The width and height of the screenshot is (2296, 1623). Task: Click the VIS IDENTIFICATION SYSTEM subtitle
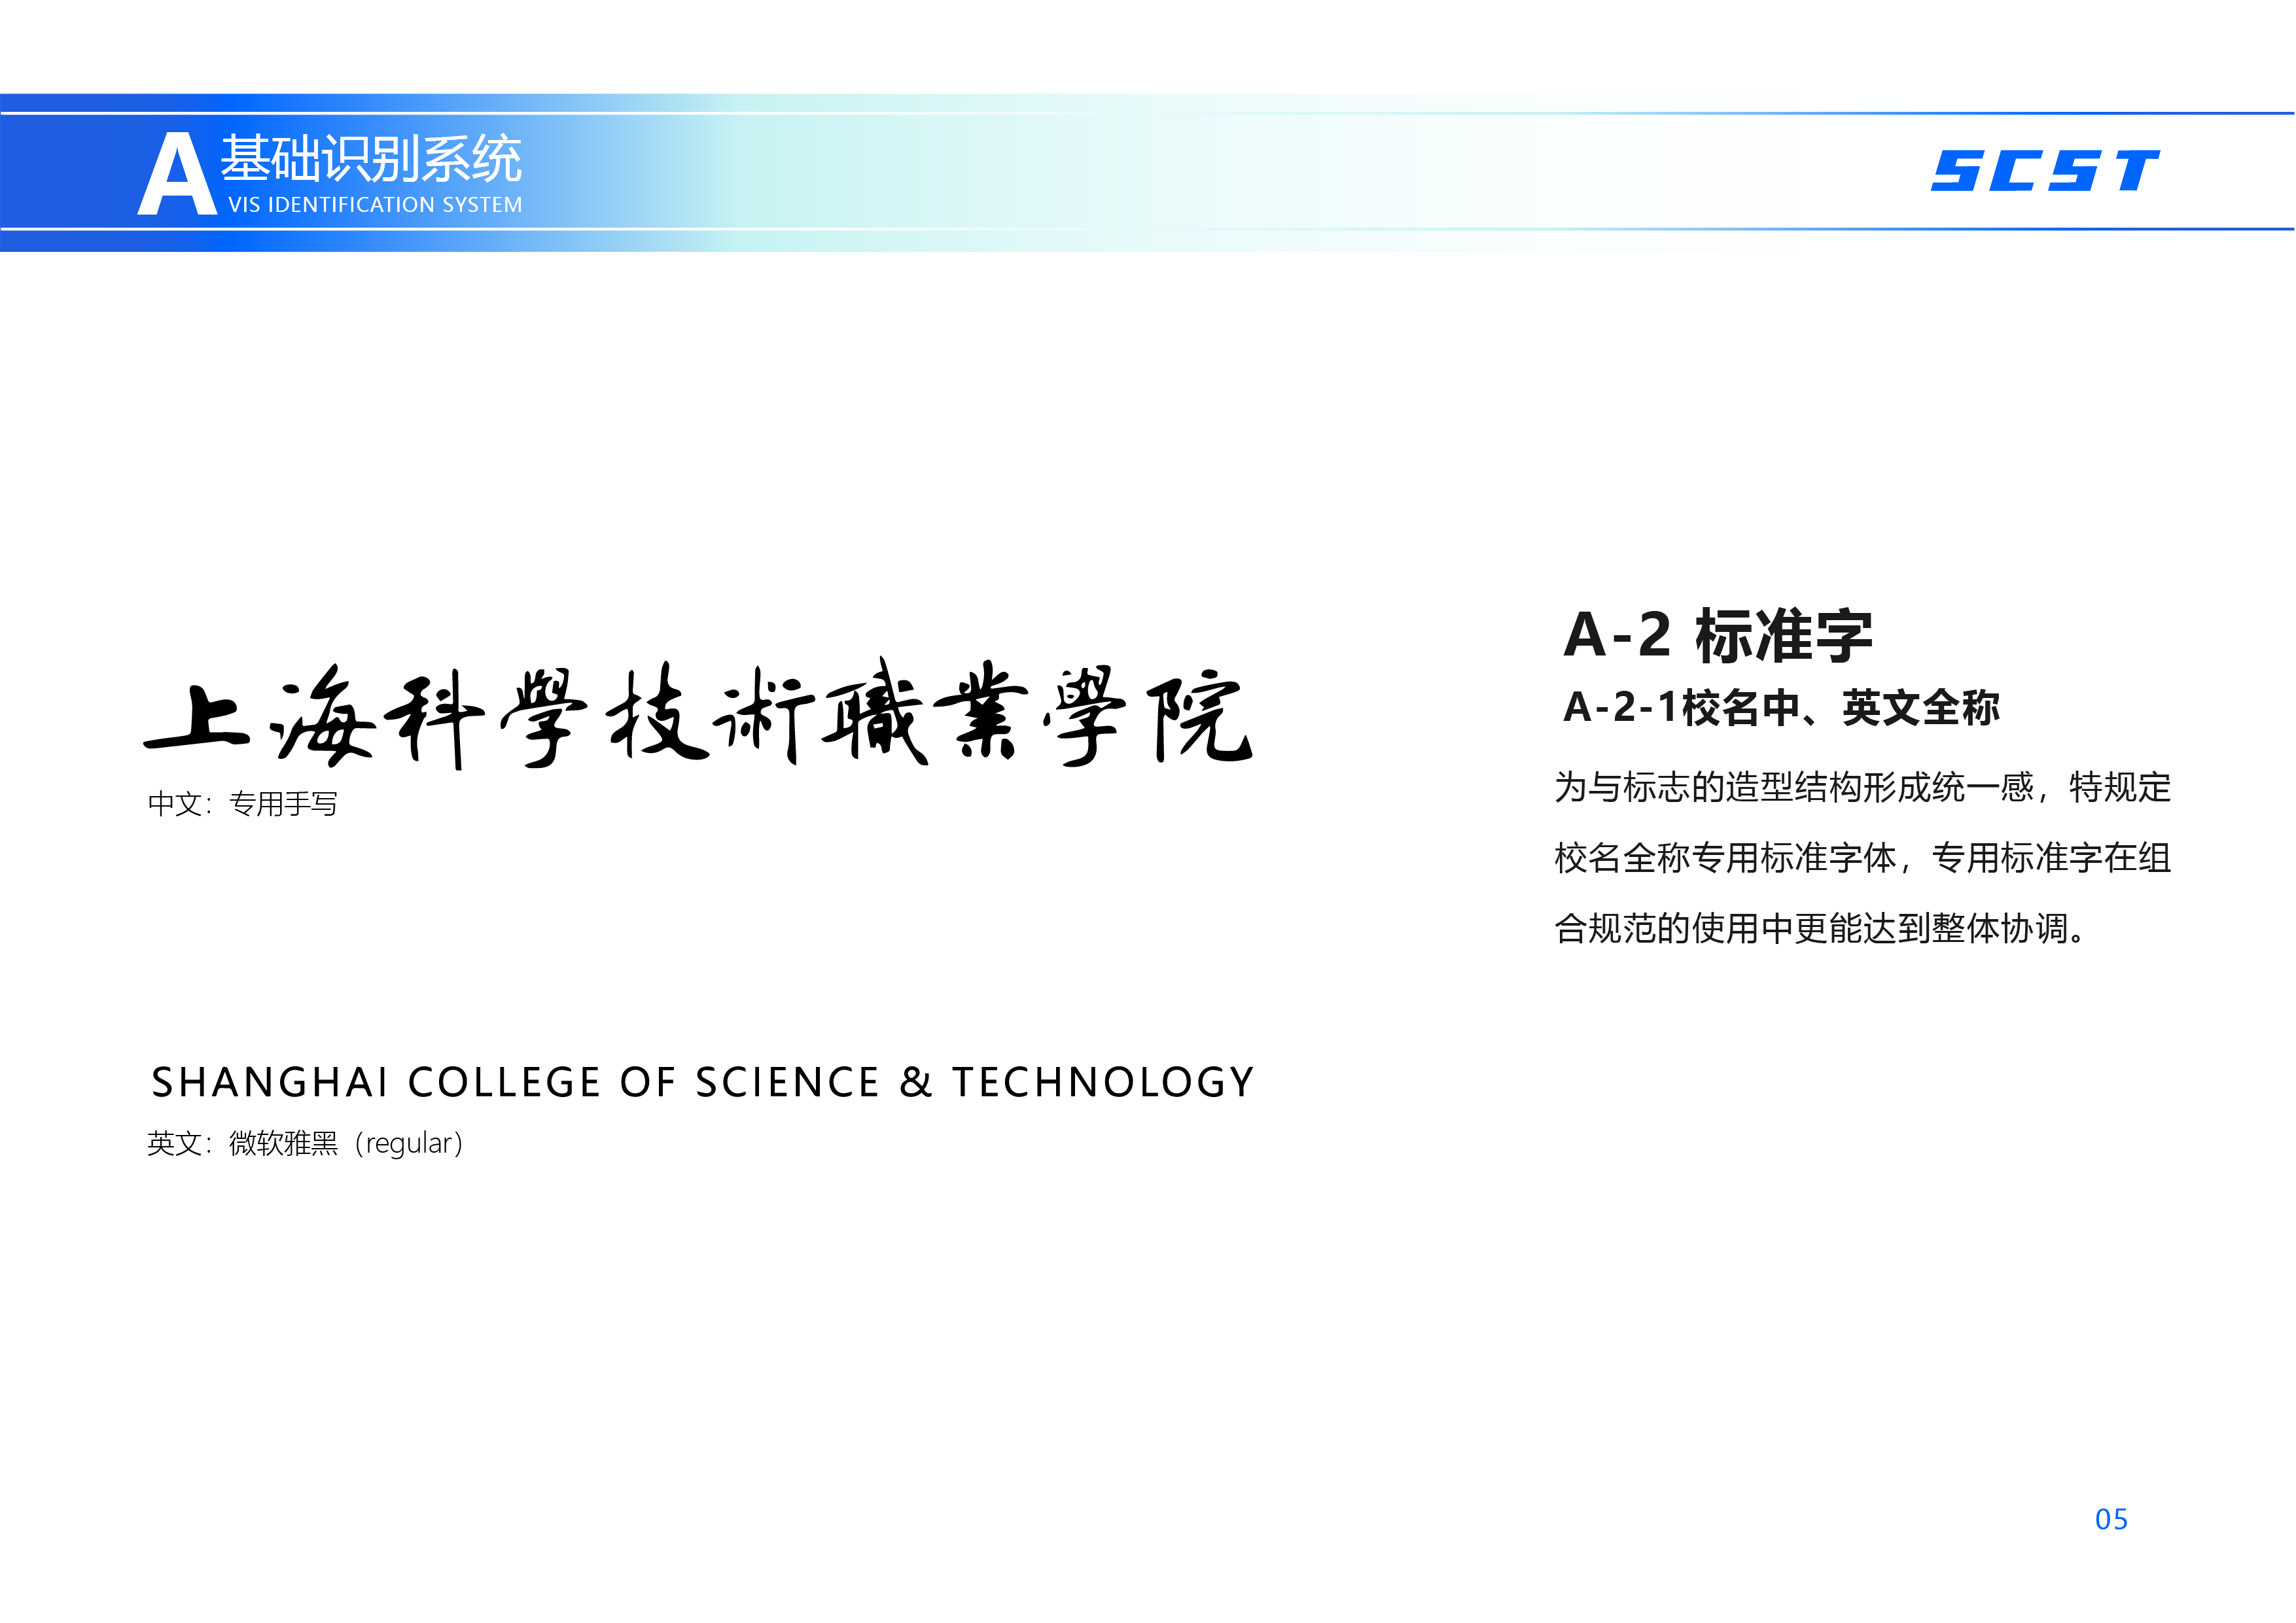tap(375, 205)
